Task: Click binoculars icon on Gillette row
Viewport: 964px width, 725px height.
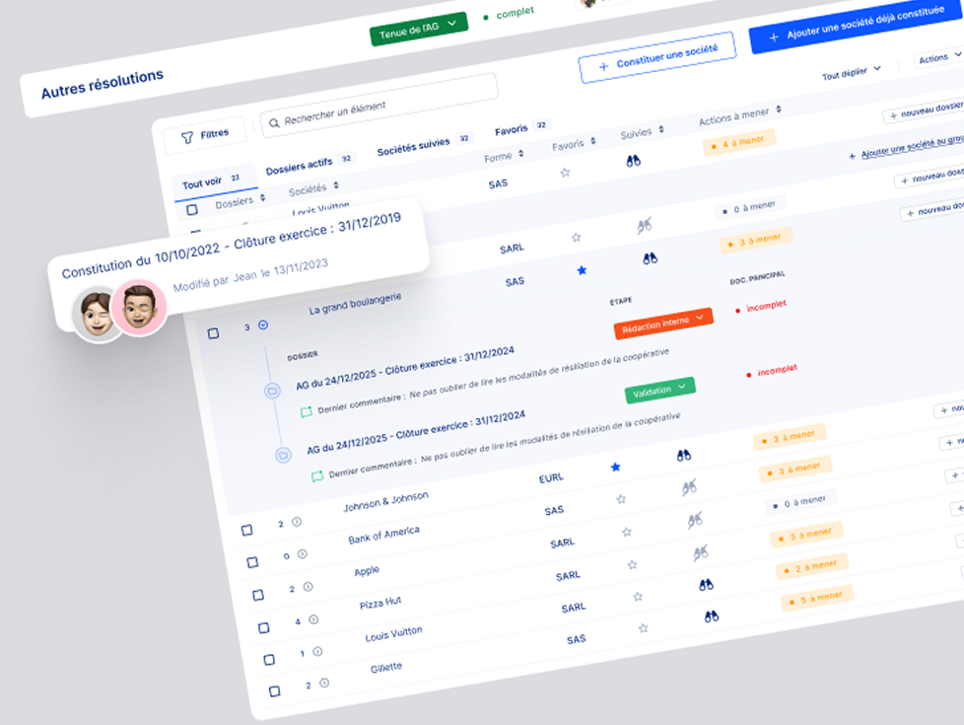Action: (712, 616)
